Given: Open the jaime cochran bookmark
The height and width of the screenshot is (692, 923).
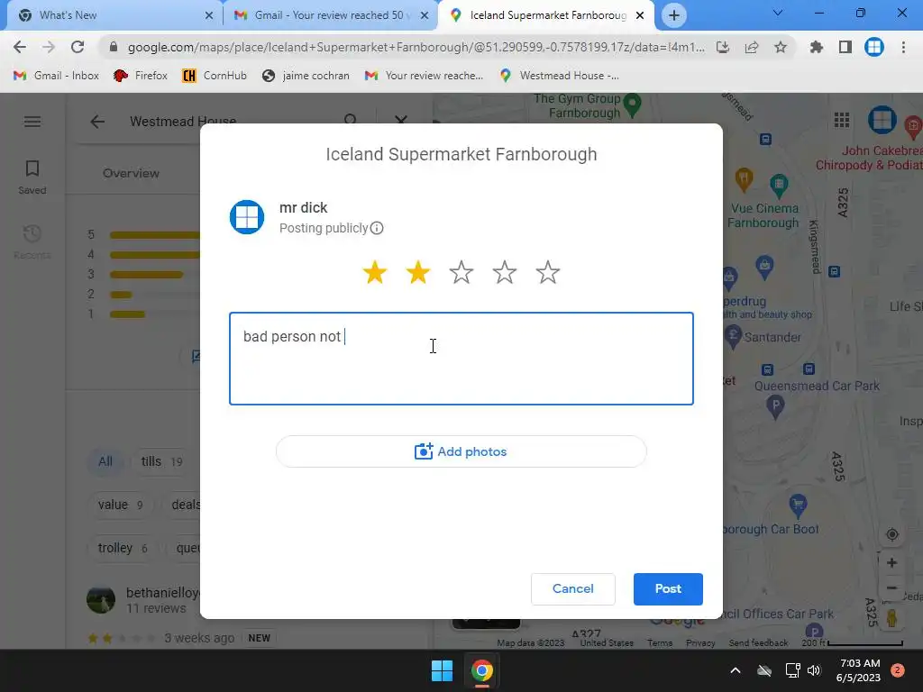Looking at the screenshot, I should point(306,76).
